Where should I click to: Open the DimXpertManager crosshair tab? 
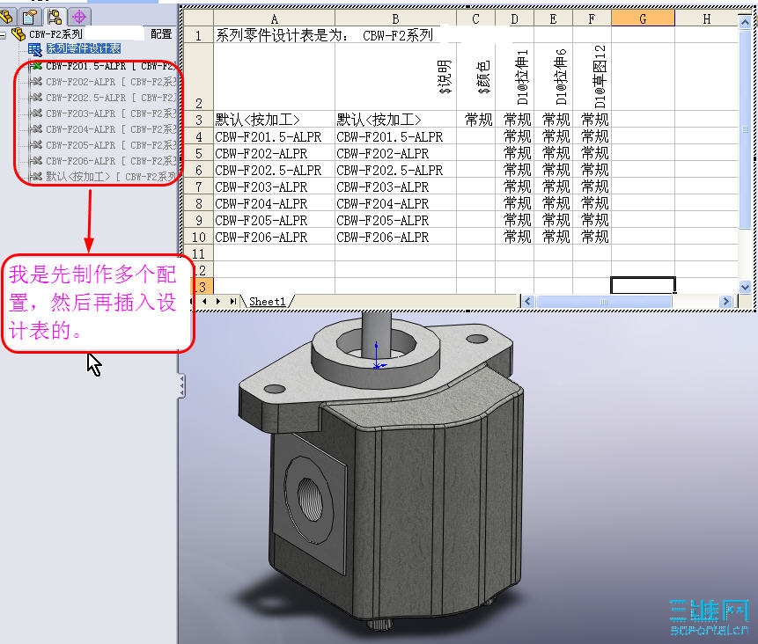pyautogui.click(x=79, y=18)
